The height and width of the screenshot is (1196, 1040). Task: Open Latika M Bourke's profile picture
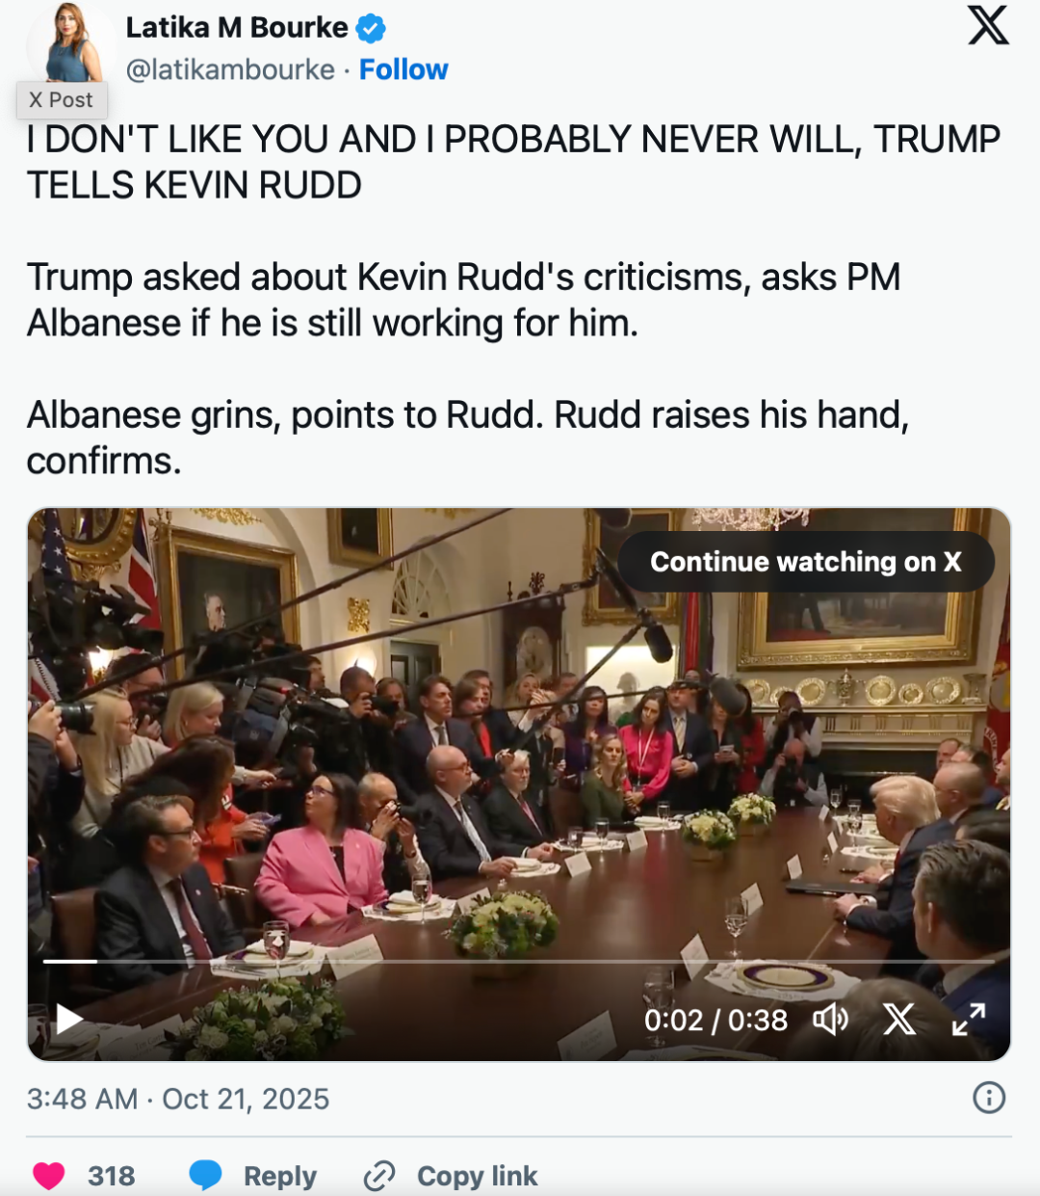click(72, 42)
